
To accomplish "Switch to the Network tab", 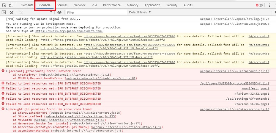I will [79, 5].
